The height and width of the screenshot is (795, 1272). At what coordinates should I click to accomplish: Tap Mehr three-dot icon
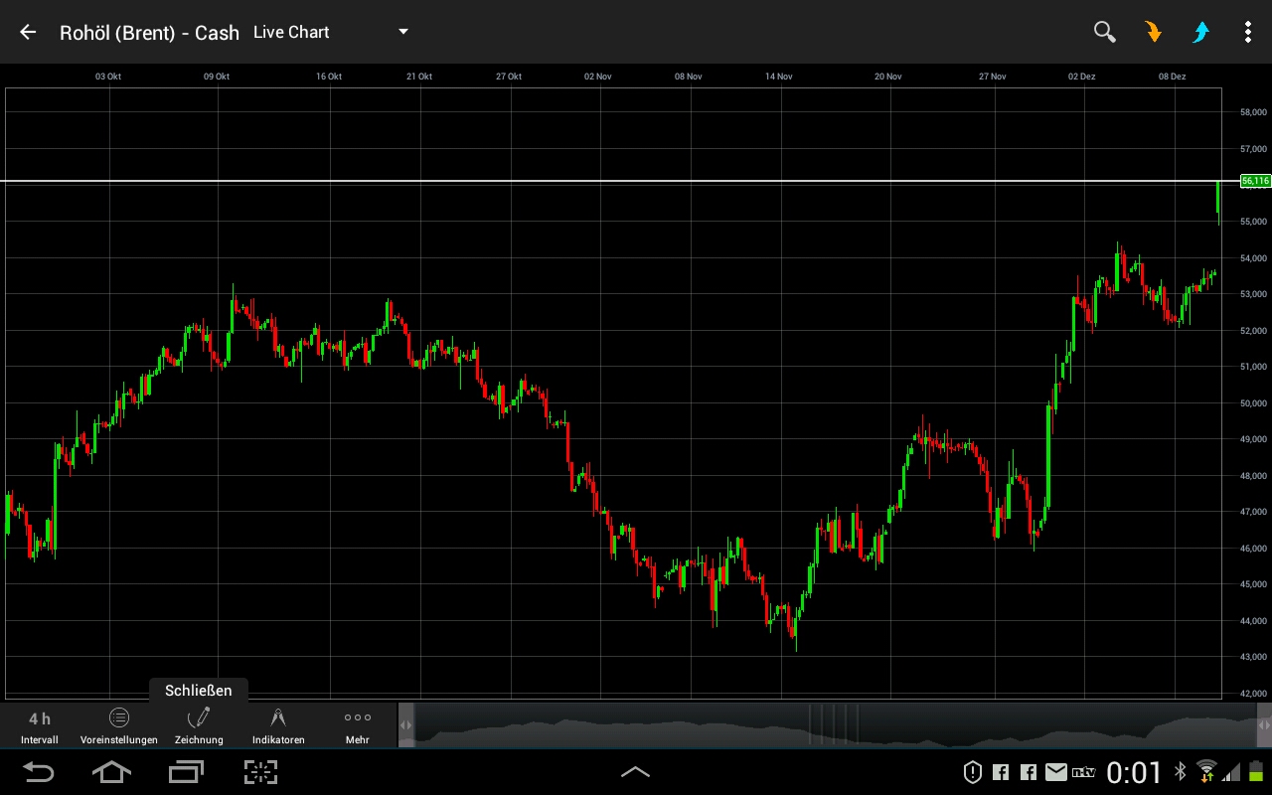pos(357,725)
